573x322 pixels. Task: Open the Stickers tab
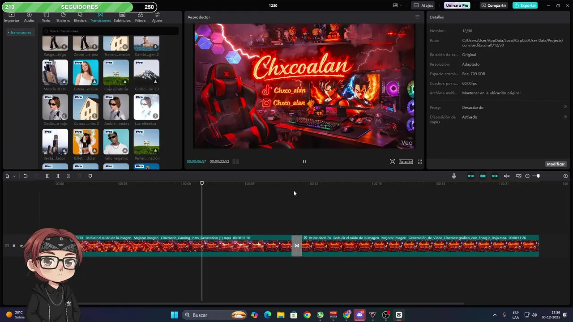[63, 17]
